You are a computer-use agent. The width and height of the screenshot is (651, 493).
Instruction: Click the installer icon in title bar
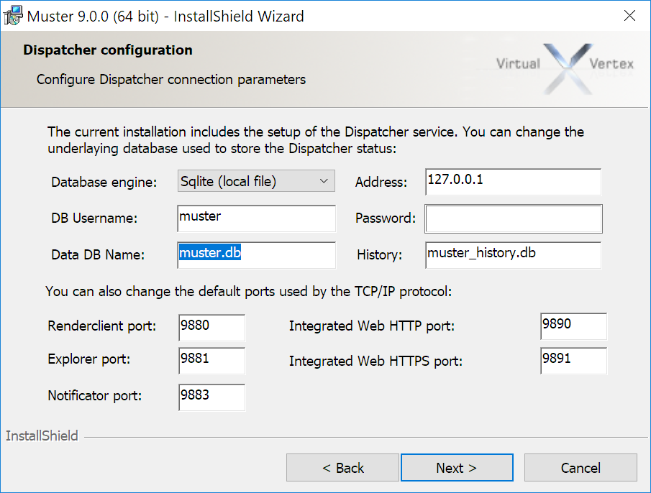tap(13, 16)
